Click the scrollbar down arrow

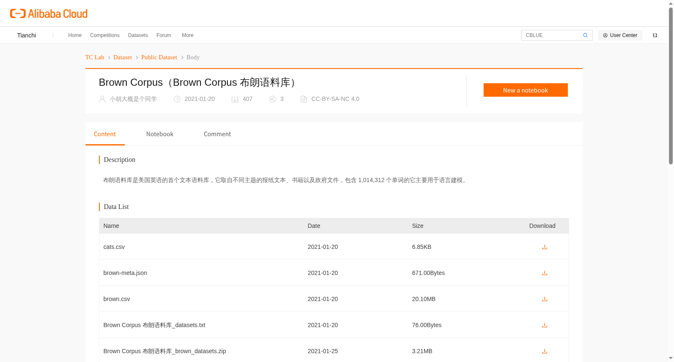coord(671,358)
